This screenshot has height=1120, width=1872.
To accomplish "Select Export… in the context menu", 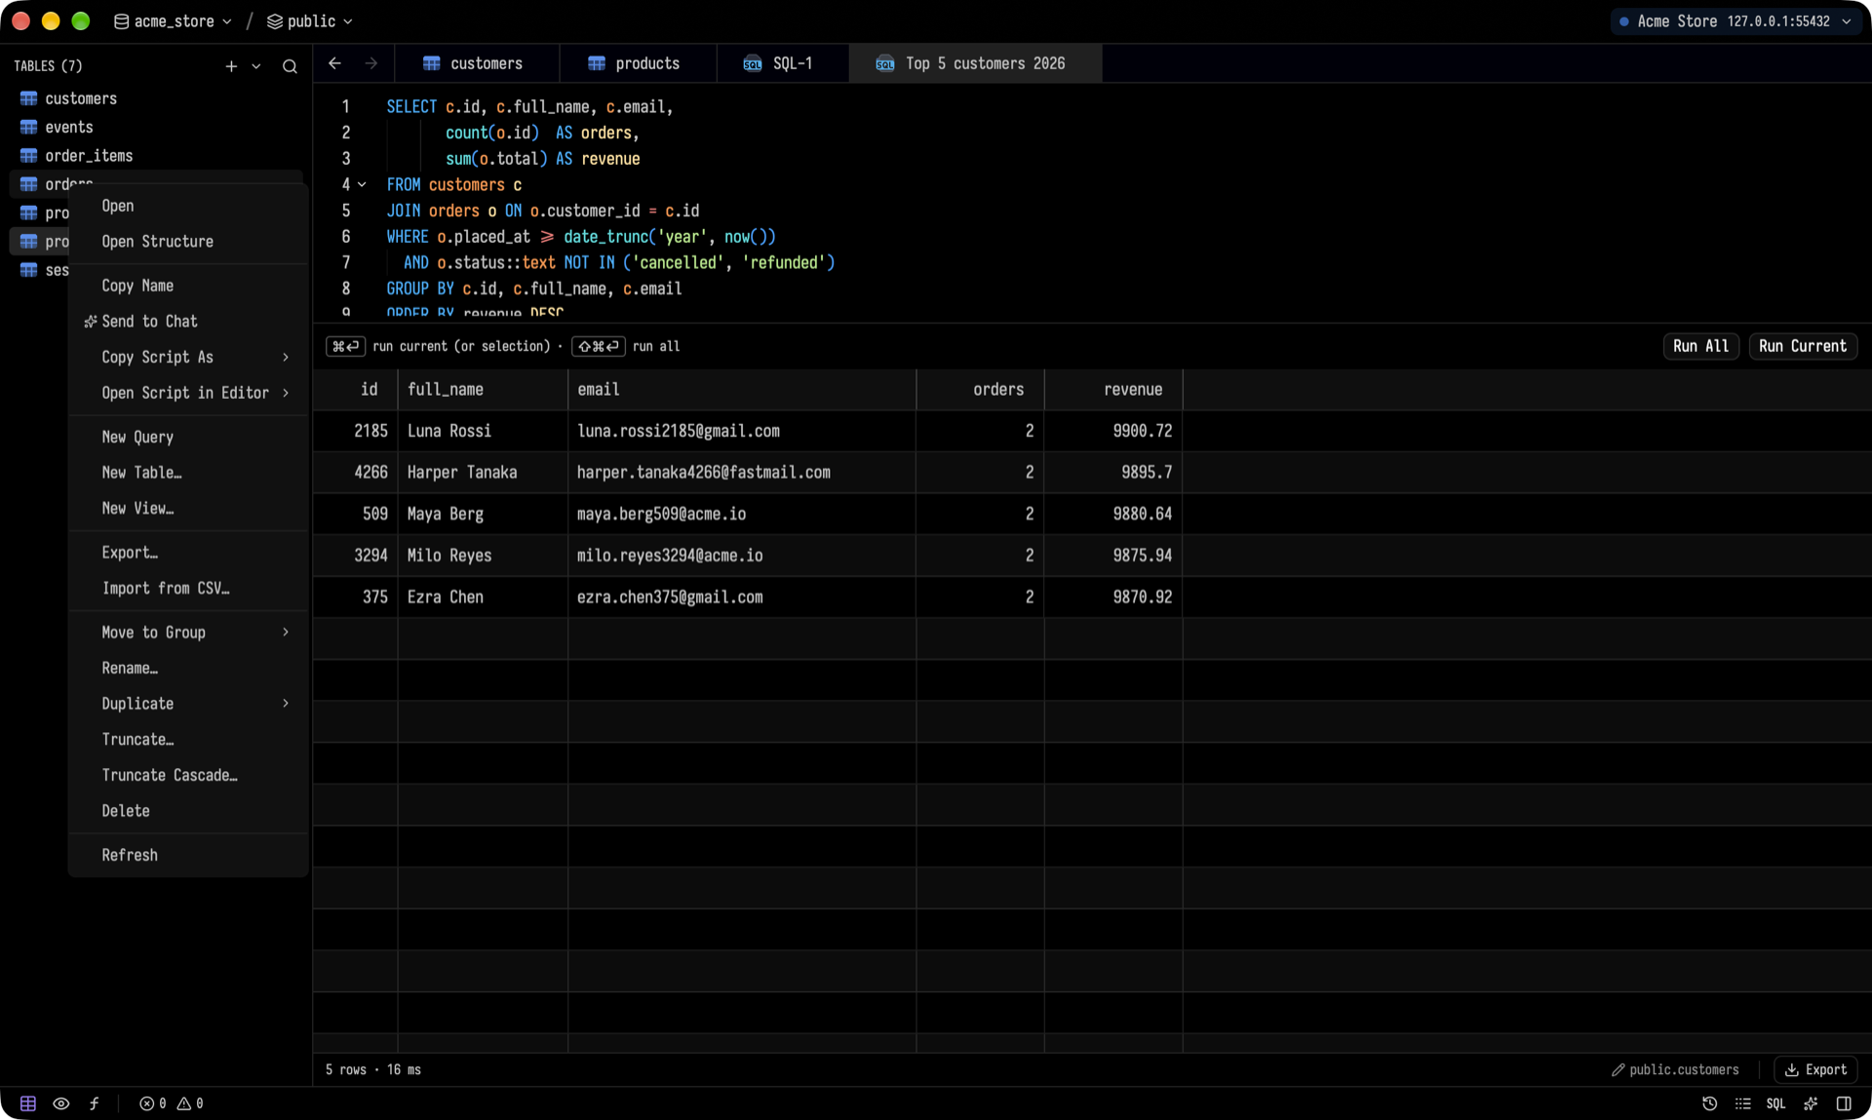I will 189,553.
